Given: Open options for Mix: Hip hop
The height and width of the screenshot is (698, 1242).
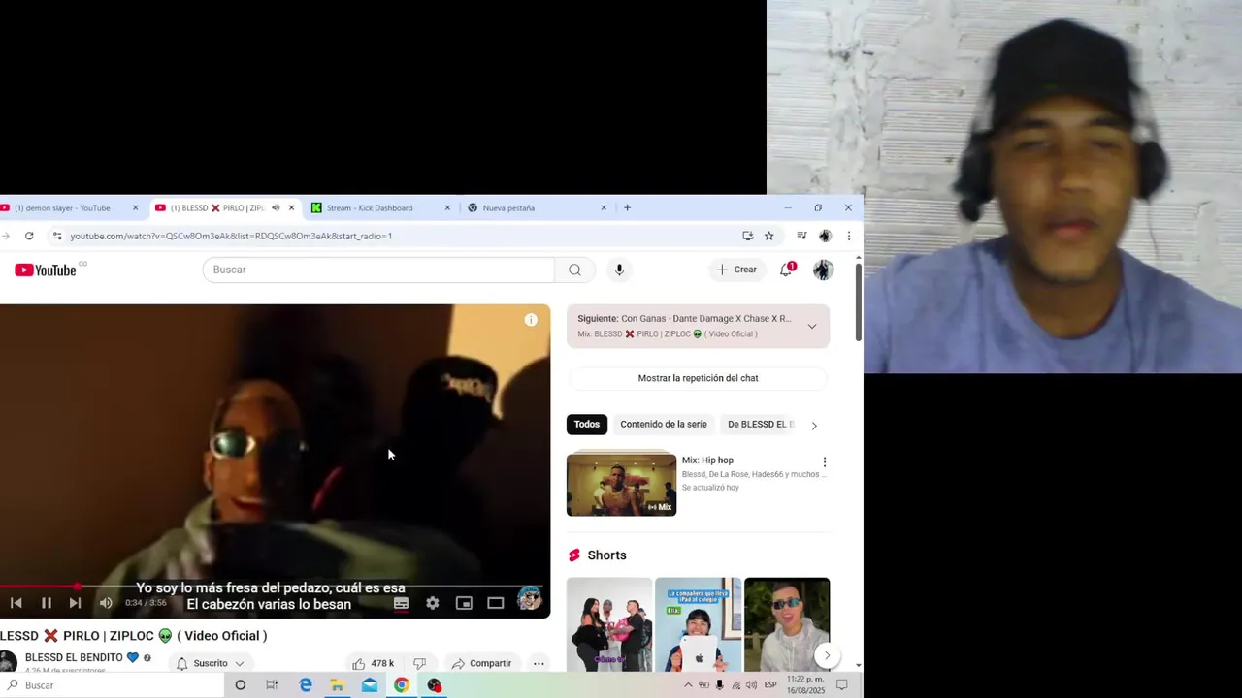Looking at the screenshot, I should point(825,462).
